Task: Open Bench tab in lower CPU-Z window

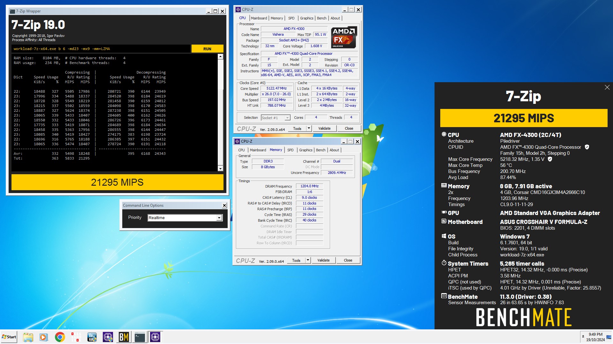Action: pyautogui.click(x=321, y=150)
